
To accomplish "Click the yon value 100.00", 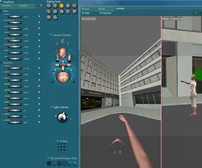I will click(x=26, y=59).
